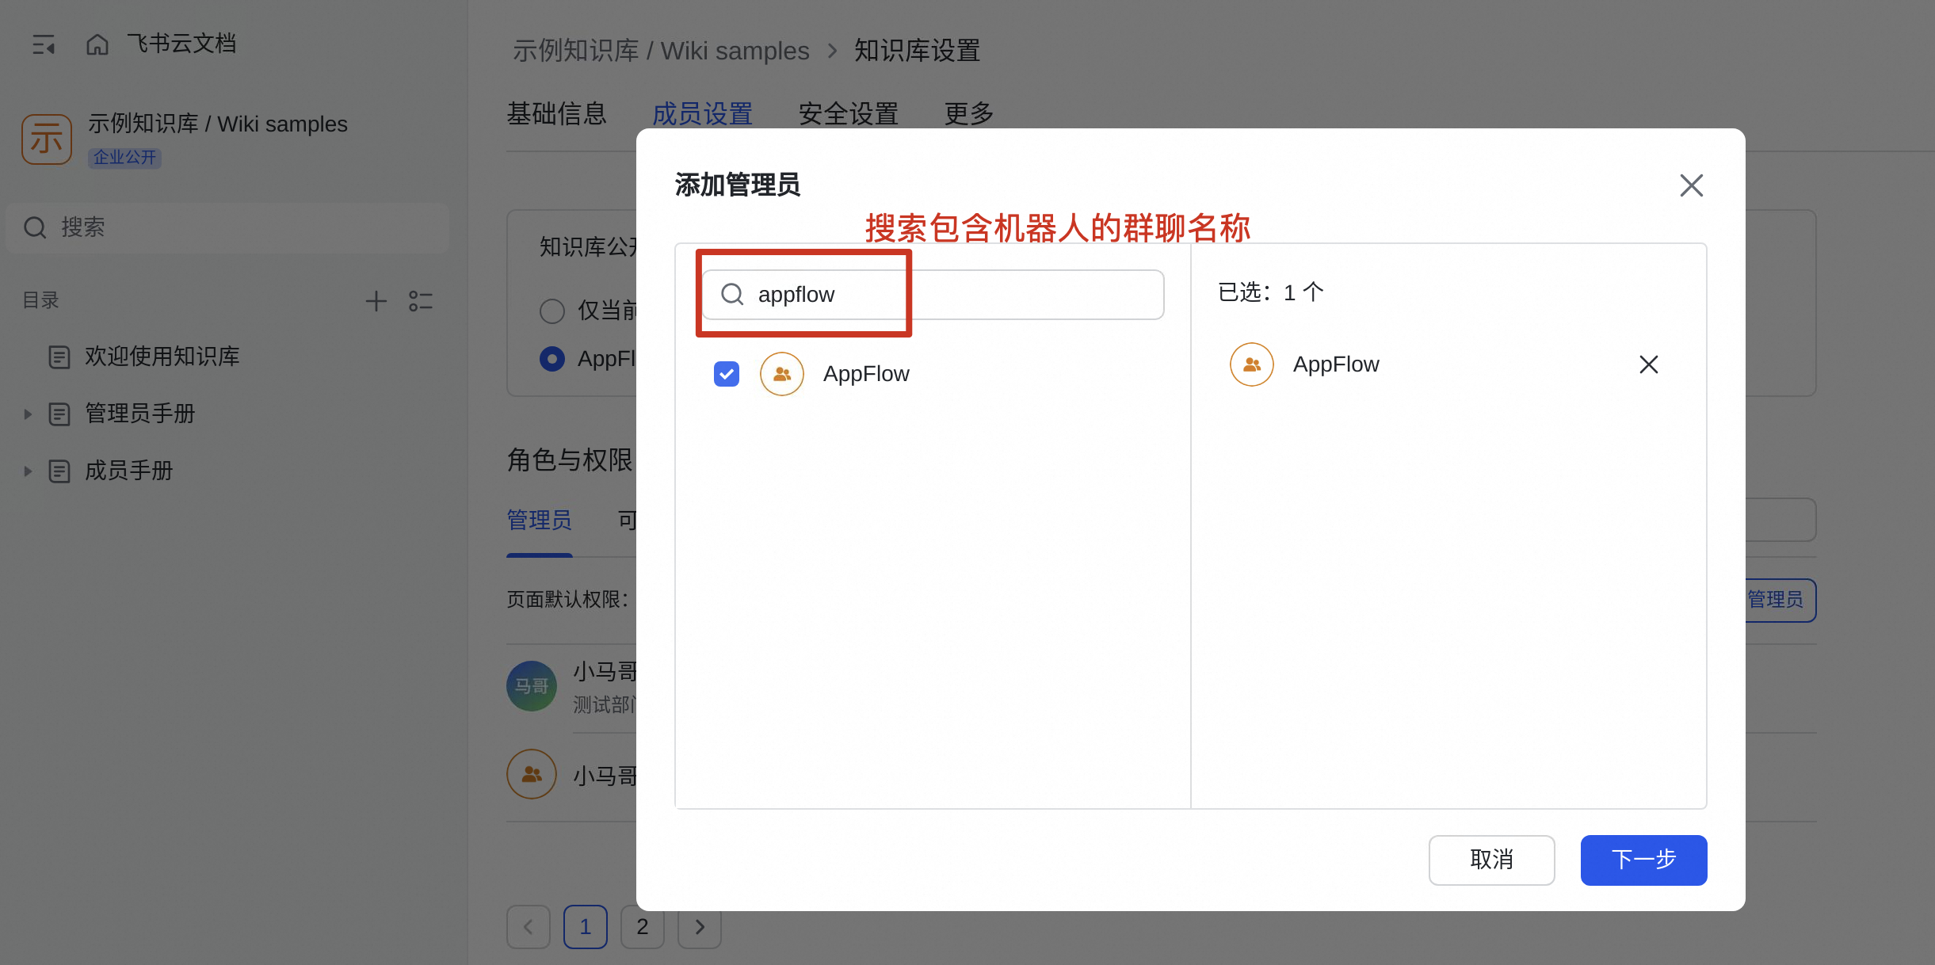The image size is (1935, 965).
Task: Click the 示 wiki logo icon
Action: [47, 139]
